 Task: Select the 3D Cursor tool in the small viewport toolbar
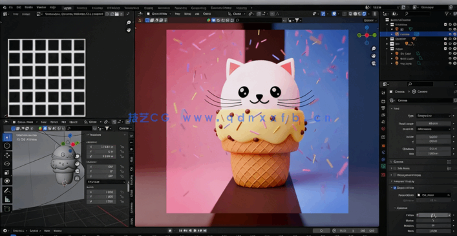7,146
